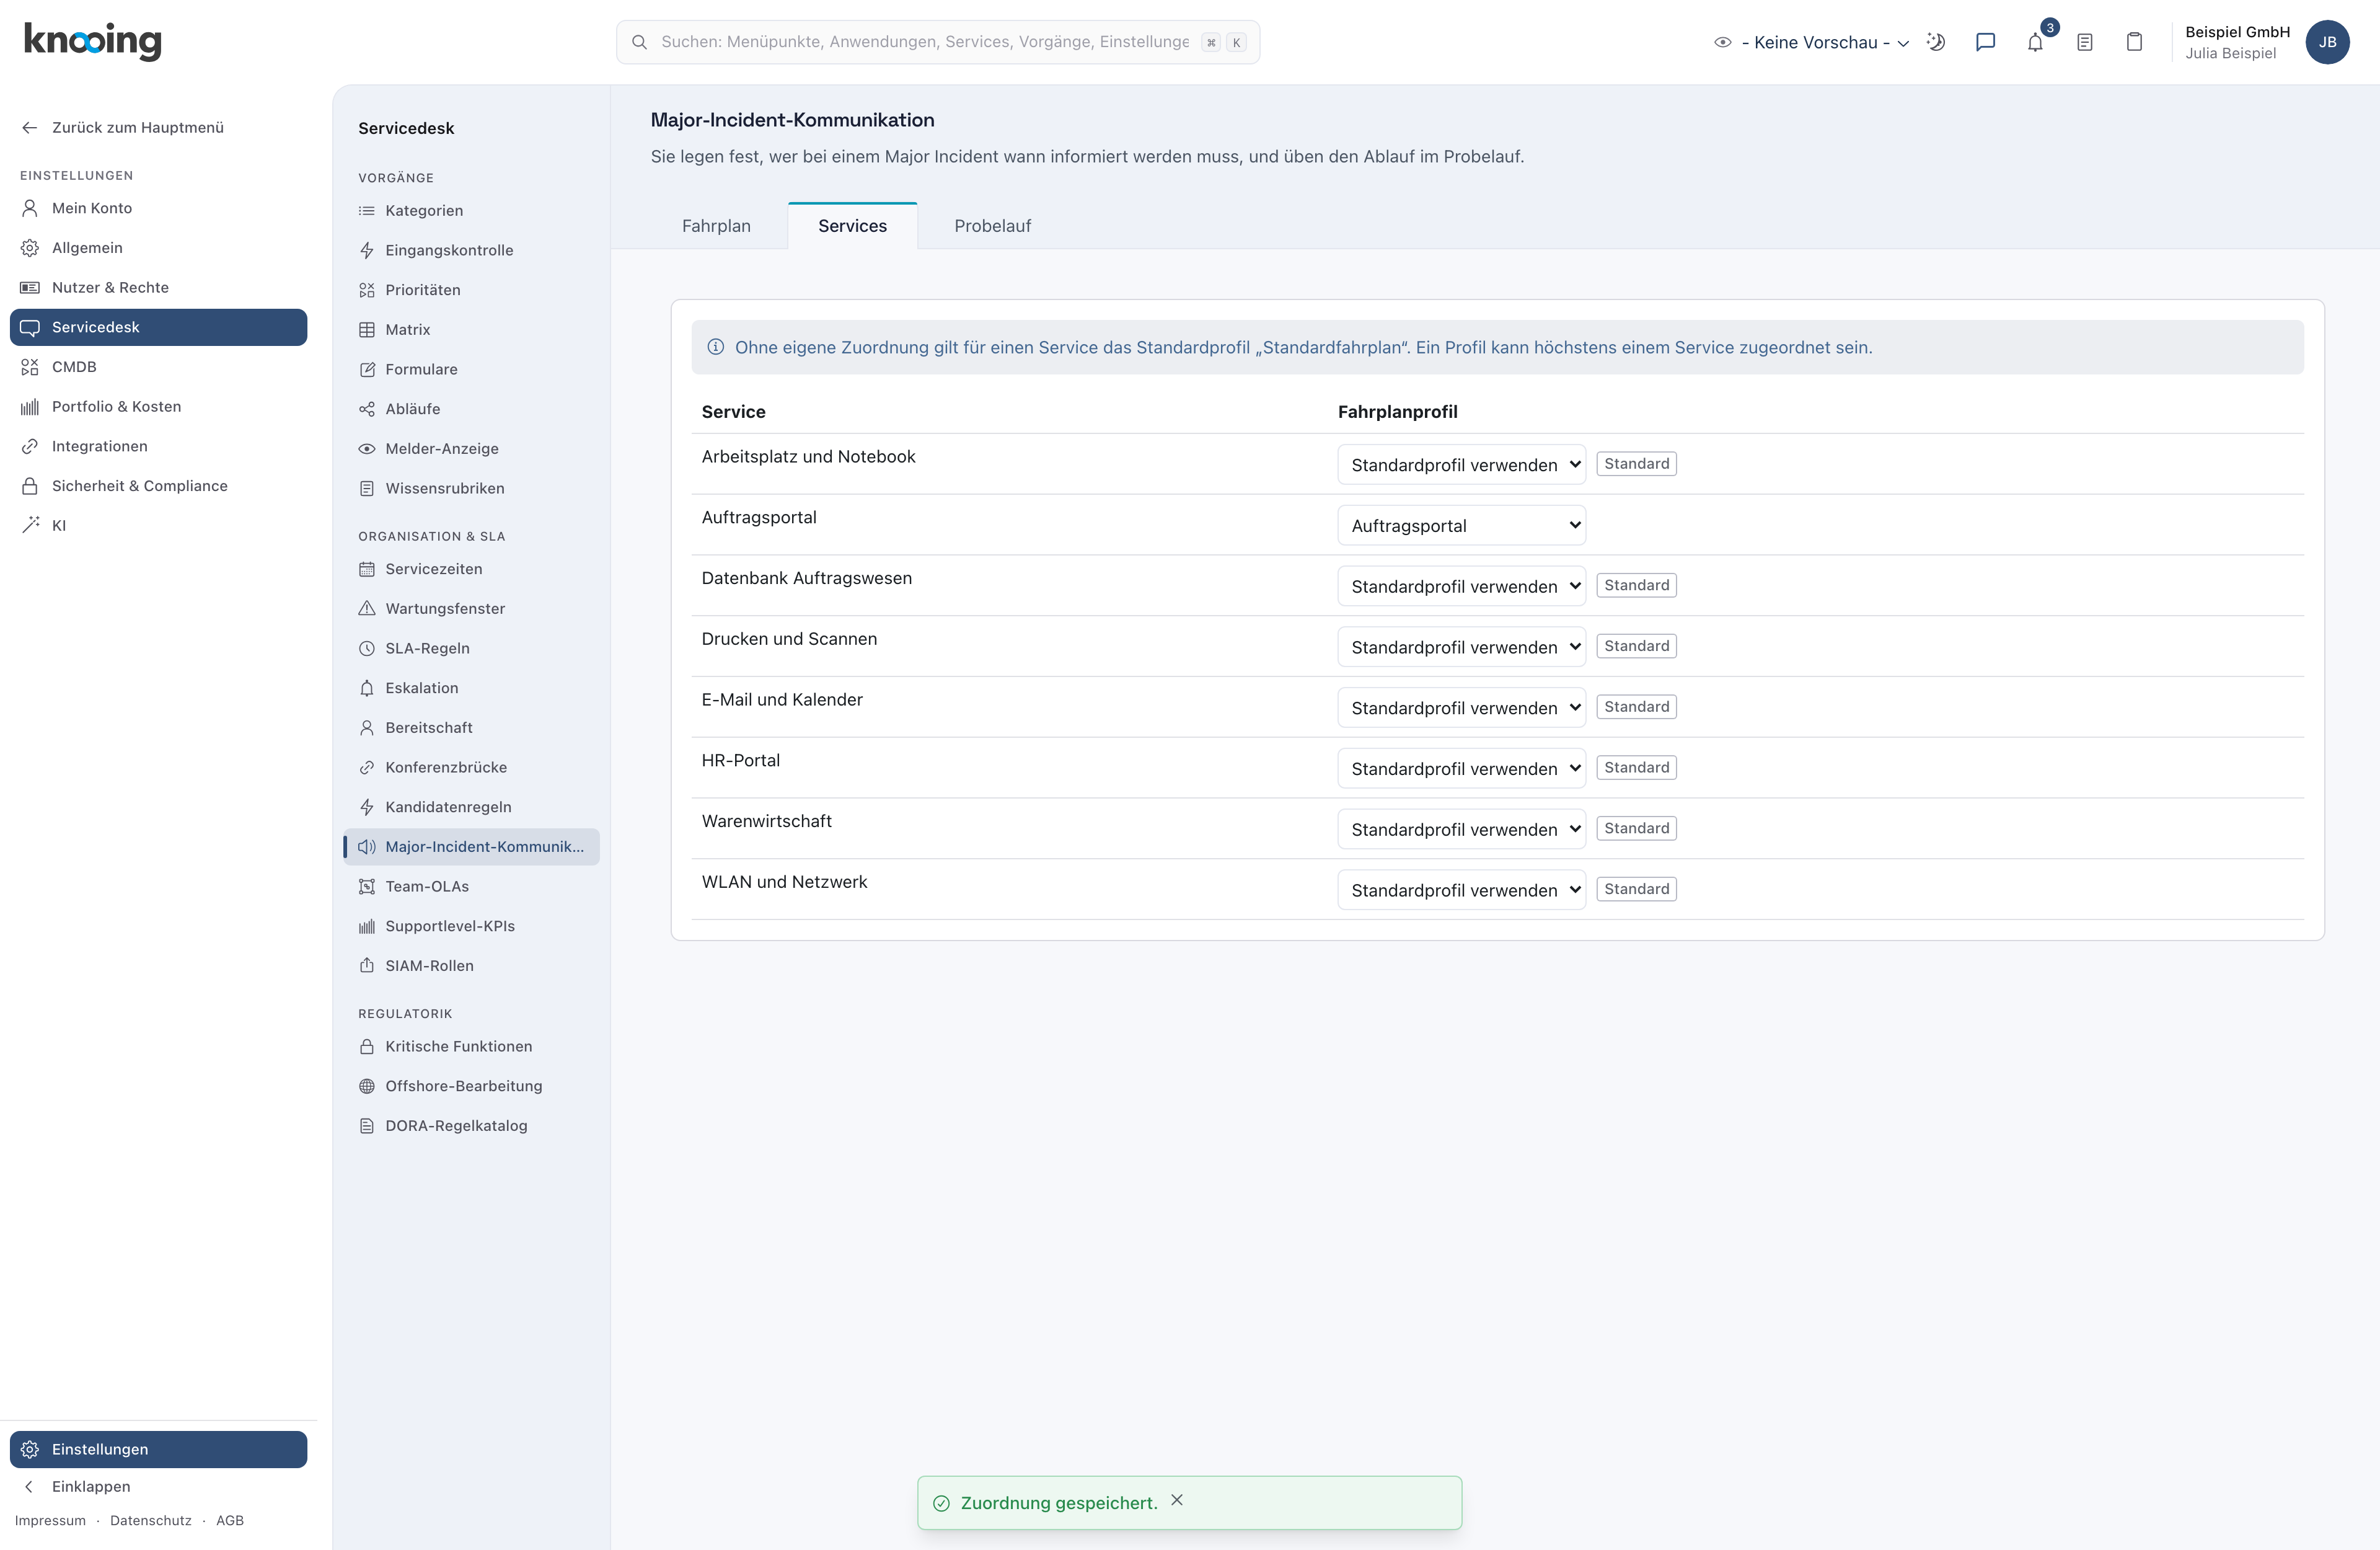Click the dark mode moon icon
Screen dimensions: 2380x1550
click(x=1936, y=42)
